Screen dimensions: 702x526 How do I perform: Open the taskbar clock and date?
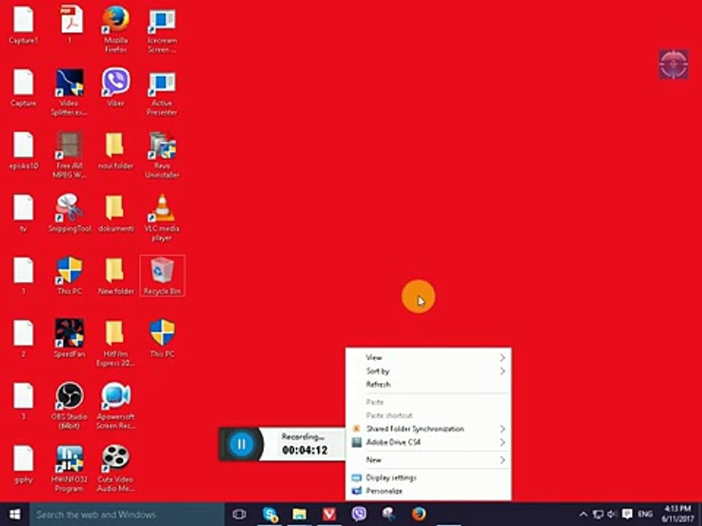(x=677, y=514)
